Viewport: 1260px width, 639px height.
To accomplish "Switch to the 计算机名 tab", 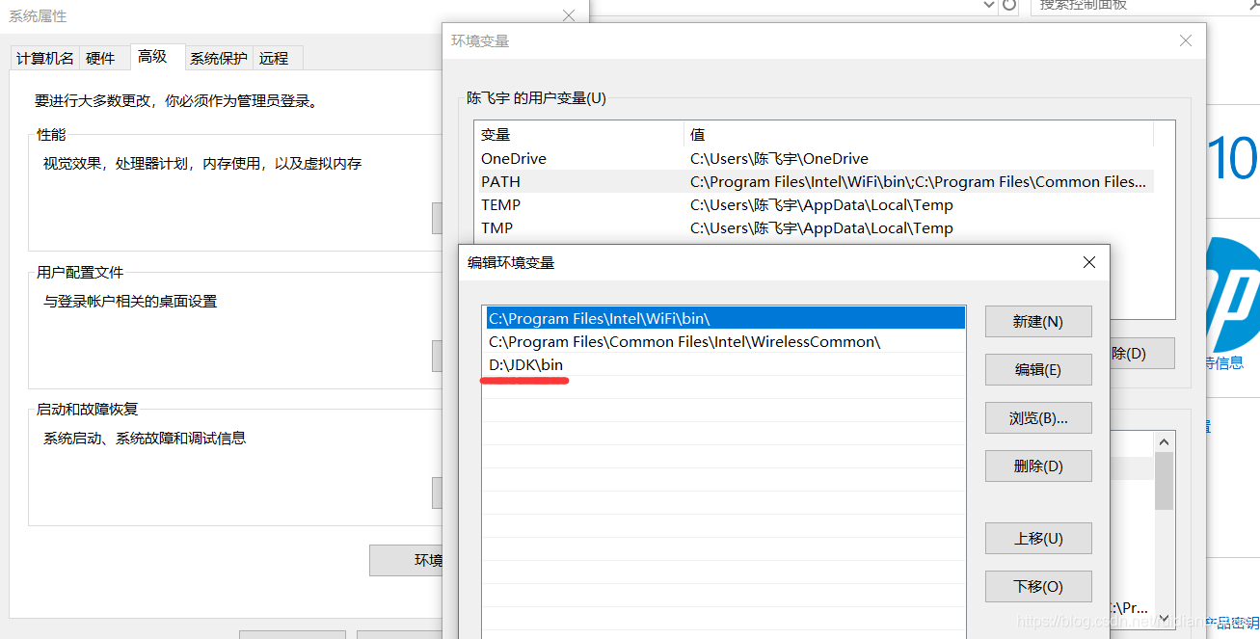I will coord(44,58).
